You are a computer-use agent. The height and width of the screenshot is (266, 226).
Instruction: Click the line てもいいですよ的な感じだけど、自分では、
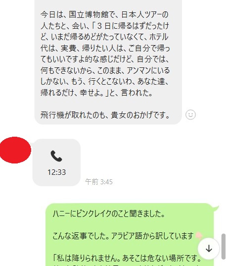(x=105, y=59)
